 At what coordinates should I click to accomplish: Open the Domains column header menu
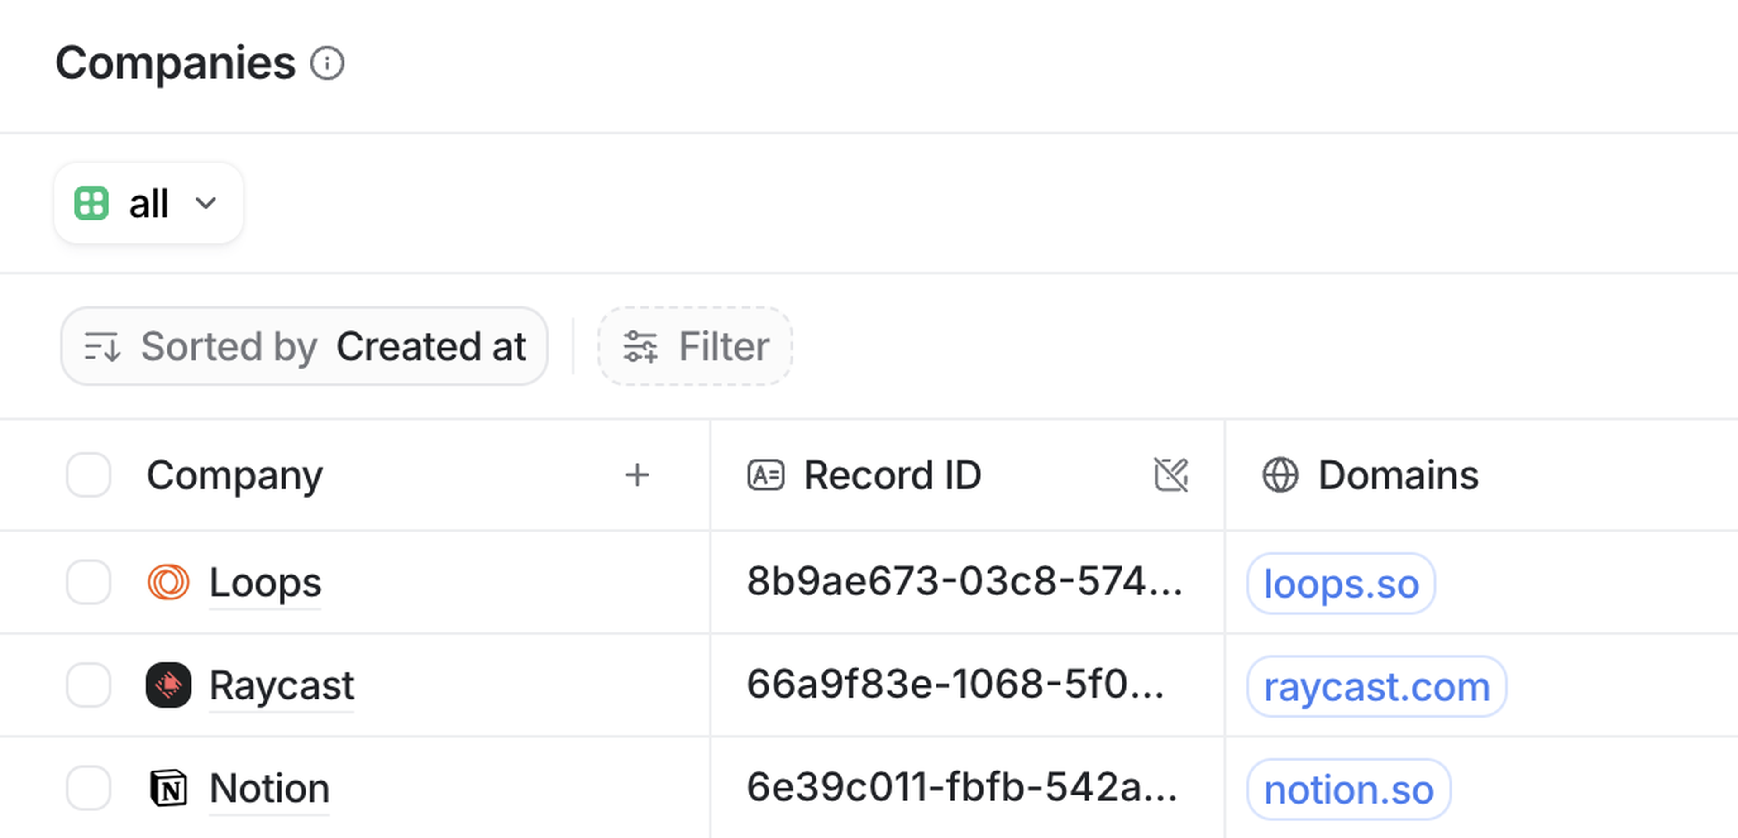point(1398,475)
